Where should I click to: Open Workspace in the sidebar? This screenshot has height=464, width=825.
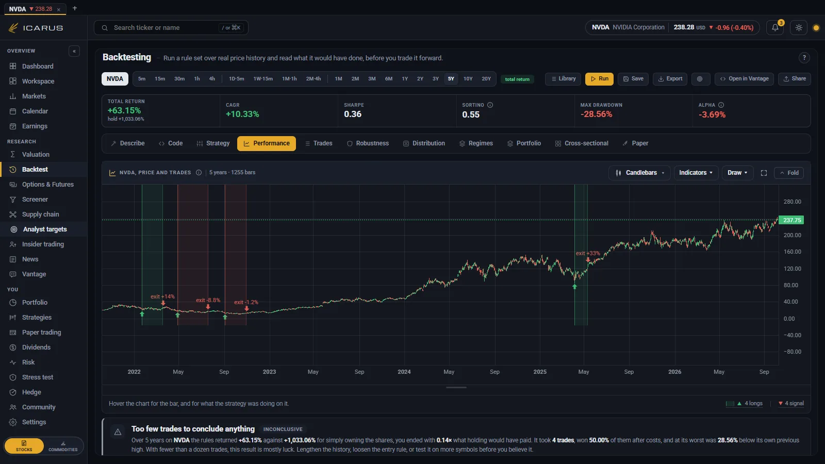pos(44,81)
